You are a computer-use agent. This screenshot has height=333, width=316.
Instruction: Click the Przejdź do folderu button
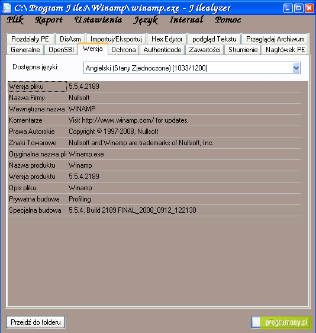tap(36, 322)
